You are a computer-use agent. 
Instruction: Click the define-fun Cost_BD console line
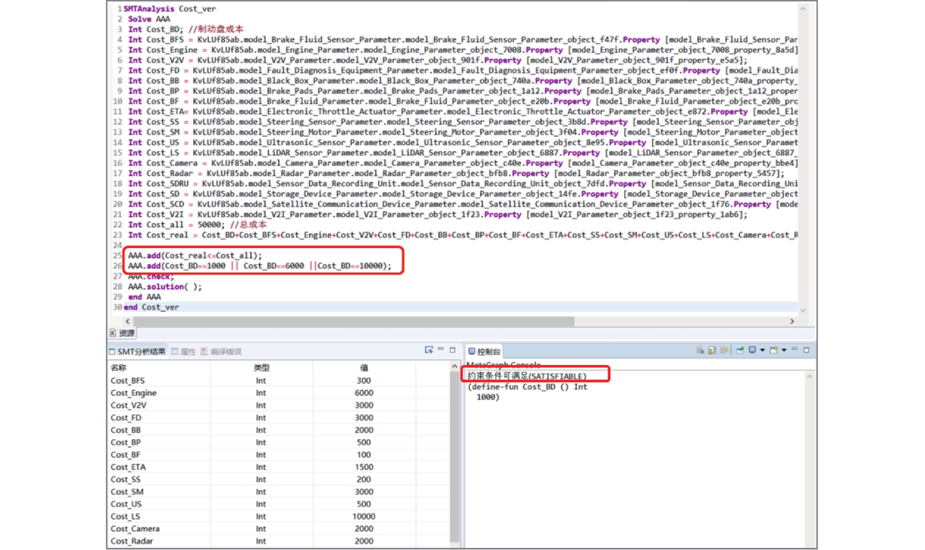pos(527,387)
